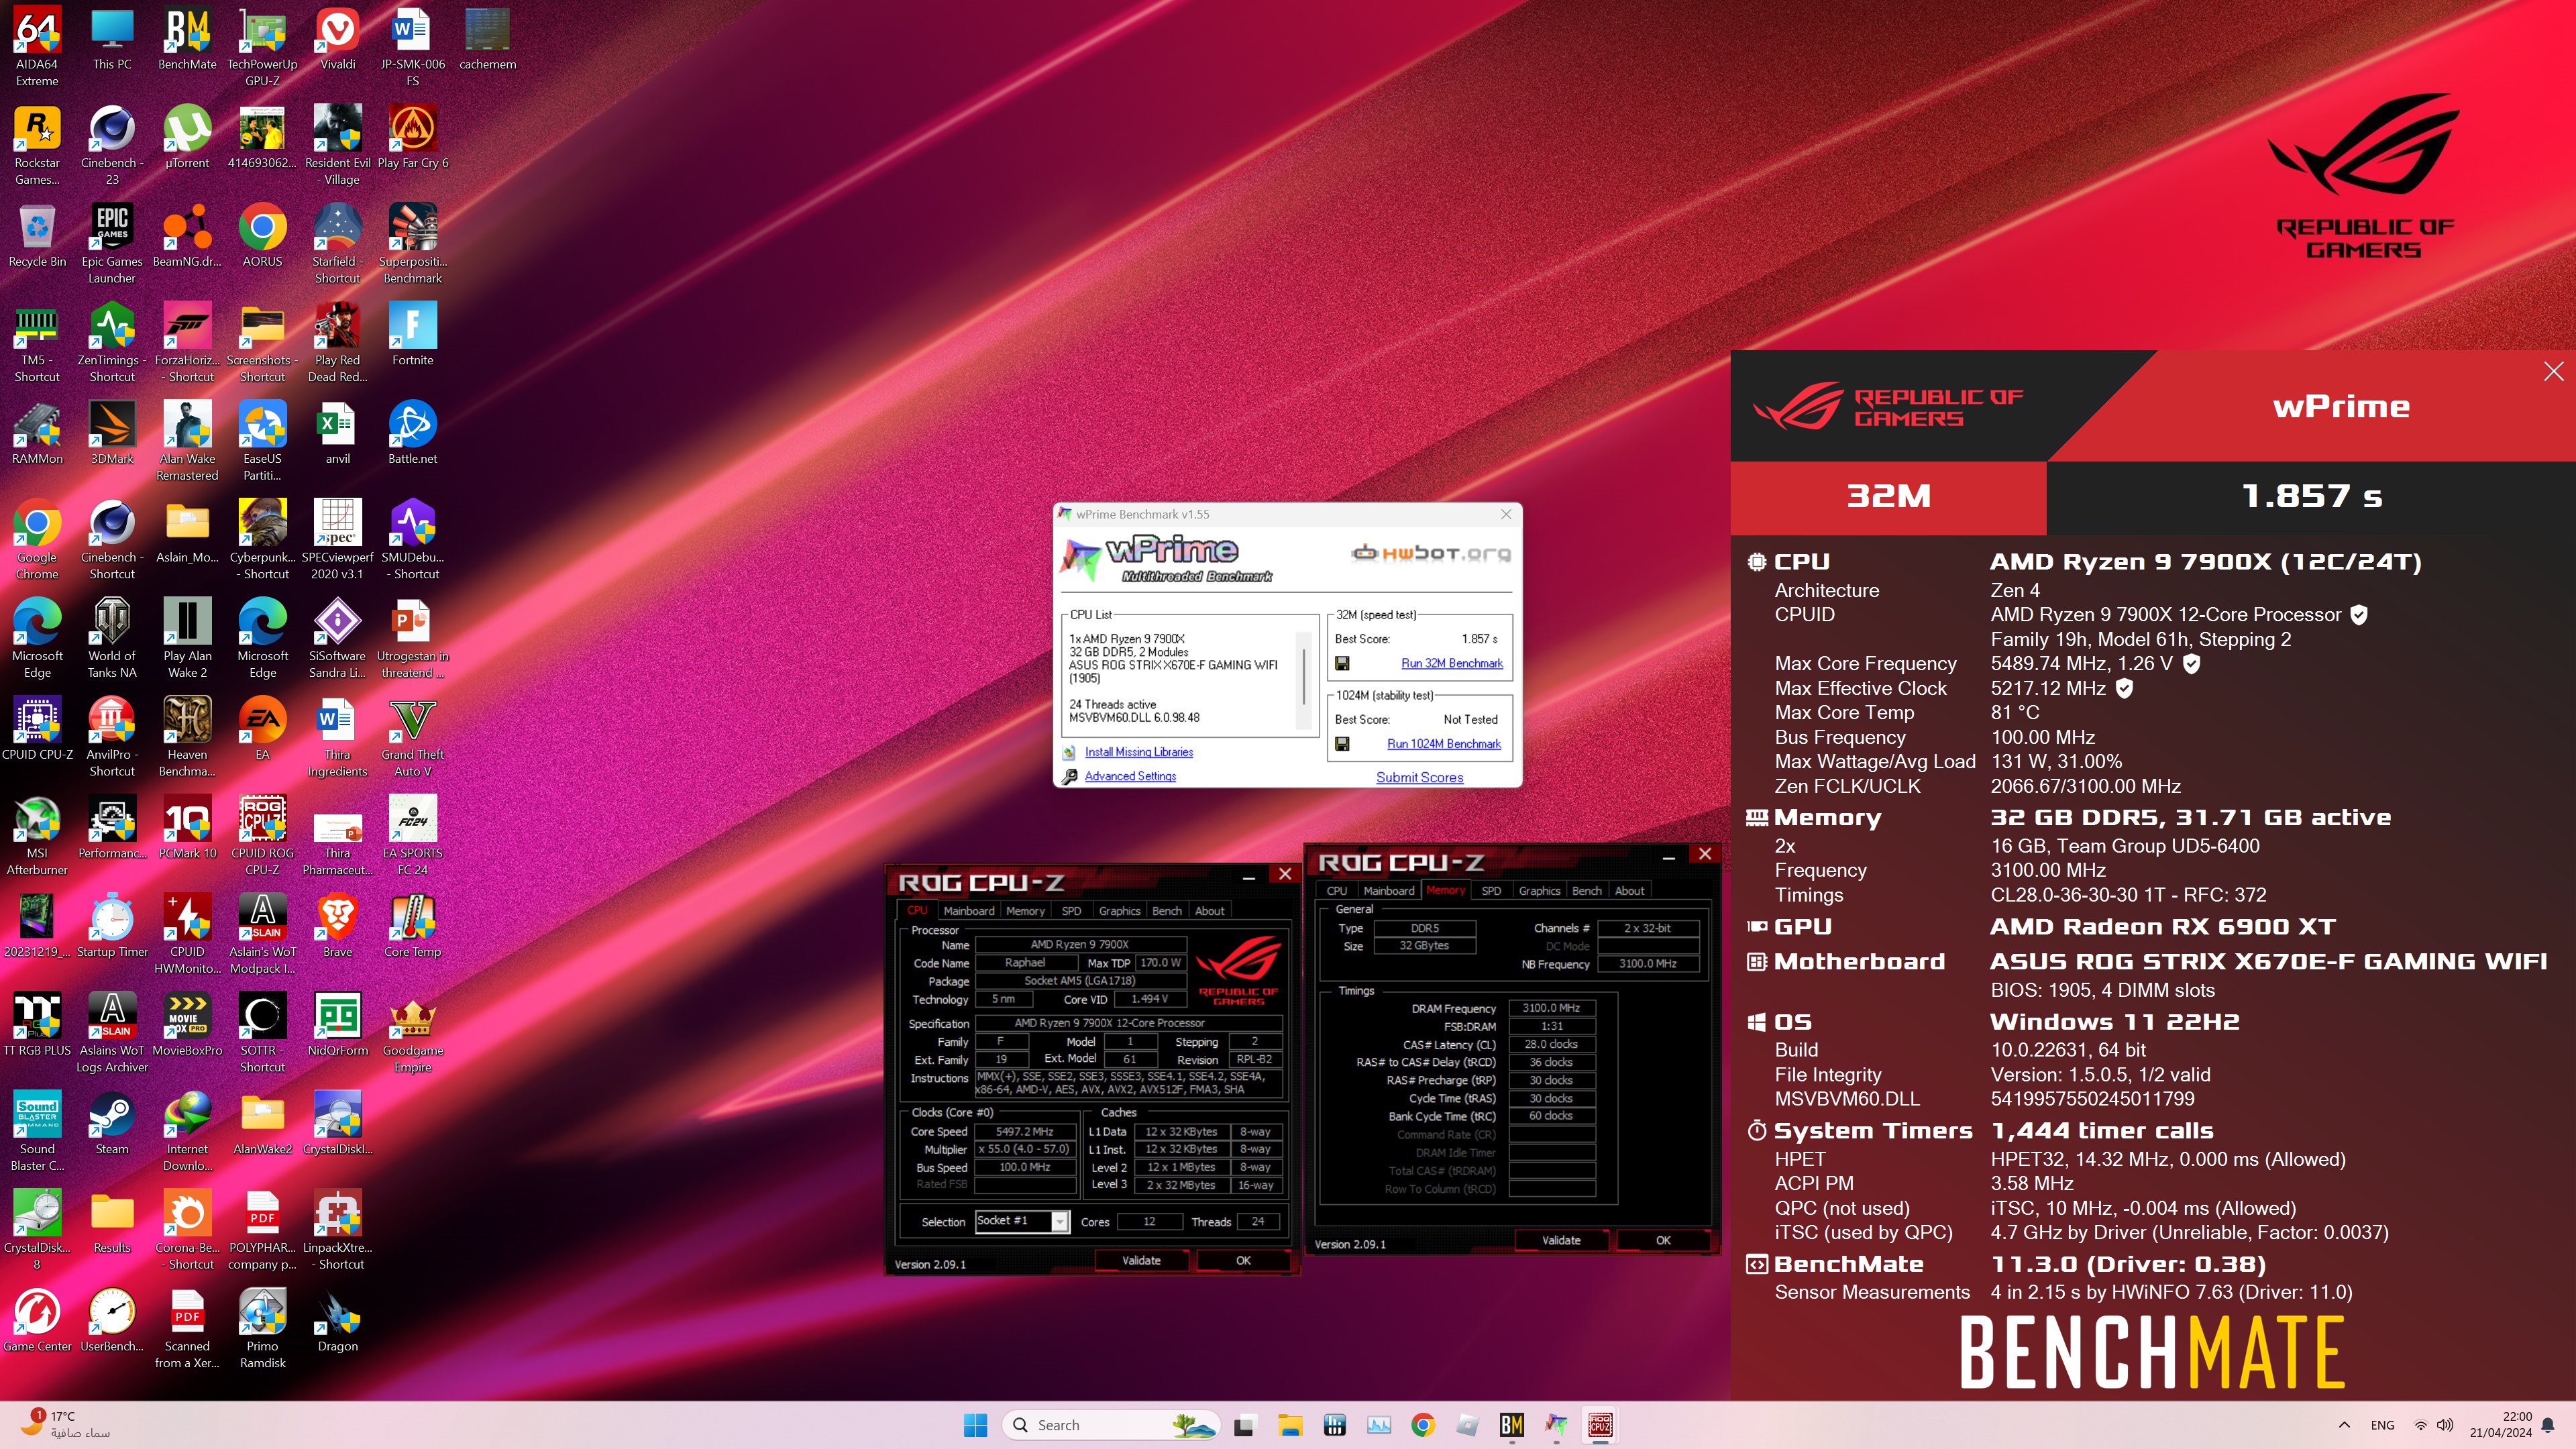Open Bench tab in left ROG CPU-Z window
2576x1449 pixels.
pyautogui.click(x=1166, y=911)
